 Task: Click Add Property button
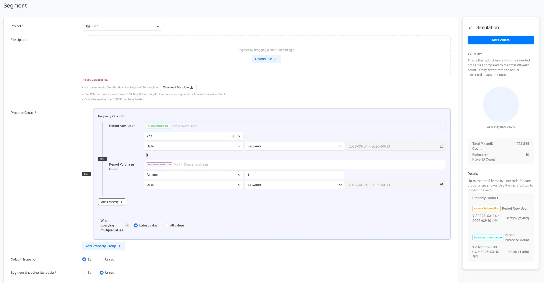112,202
